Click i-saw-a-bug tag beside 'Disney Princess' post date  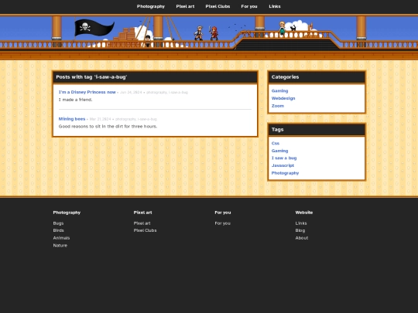pos(178,93)
